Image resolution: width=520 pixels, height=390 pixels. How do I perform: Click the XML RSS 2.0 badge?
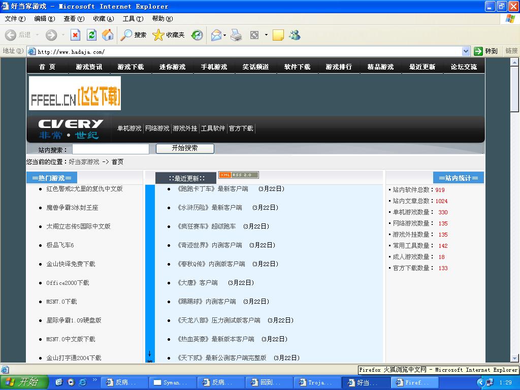pyautogui.click(x=239, y=175)
